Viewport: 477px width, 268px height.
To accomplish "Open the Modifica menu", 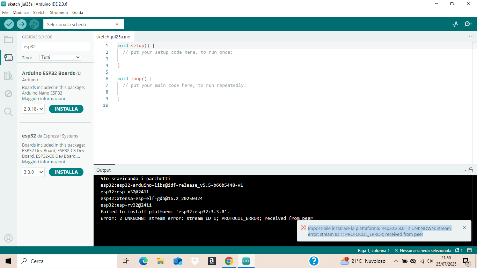I will point(21,12).
